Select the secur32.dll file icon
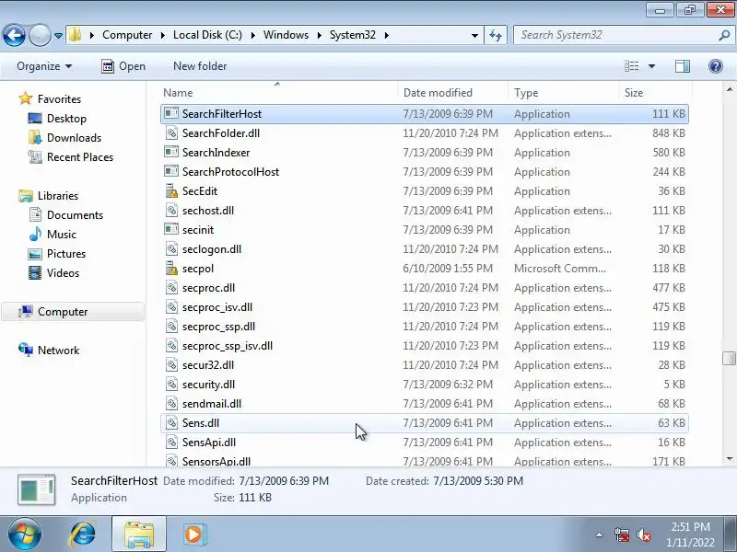737x552 pixels. 171,364
